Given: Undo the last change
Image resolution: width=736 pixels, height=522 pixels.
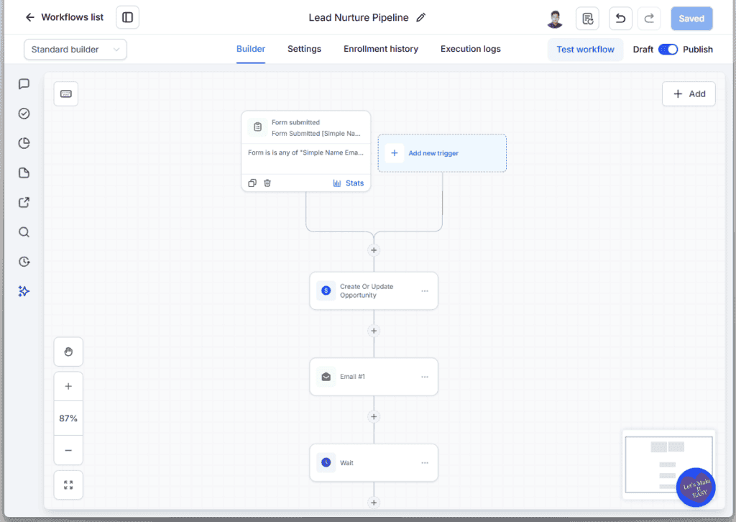Looking at the screenshot, I should click(x=620, y=19).
